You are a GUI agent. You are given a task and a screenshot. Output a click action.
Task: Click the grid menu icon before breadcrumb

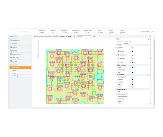click(x=35, y=37)
